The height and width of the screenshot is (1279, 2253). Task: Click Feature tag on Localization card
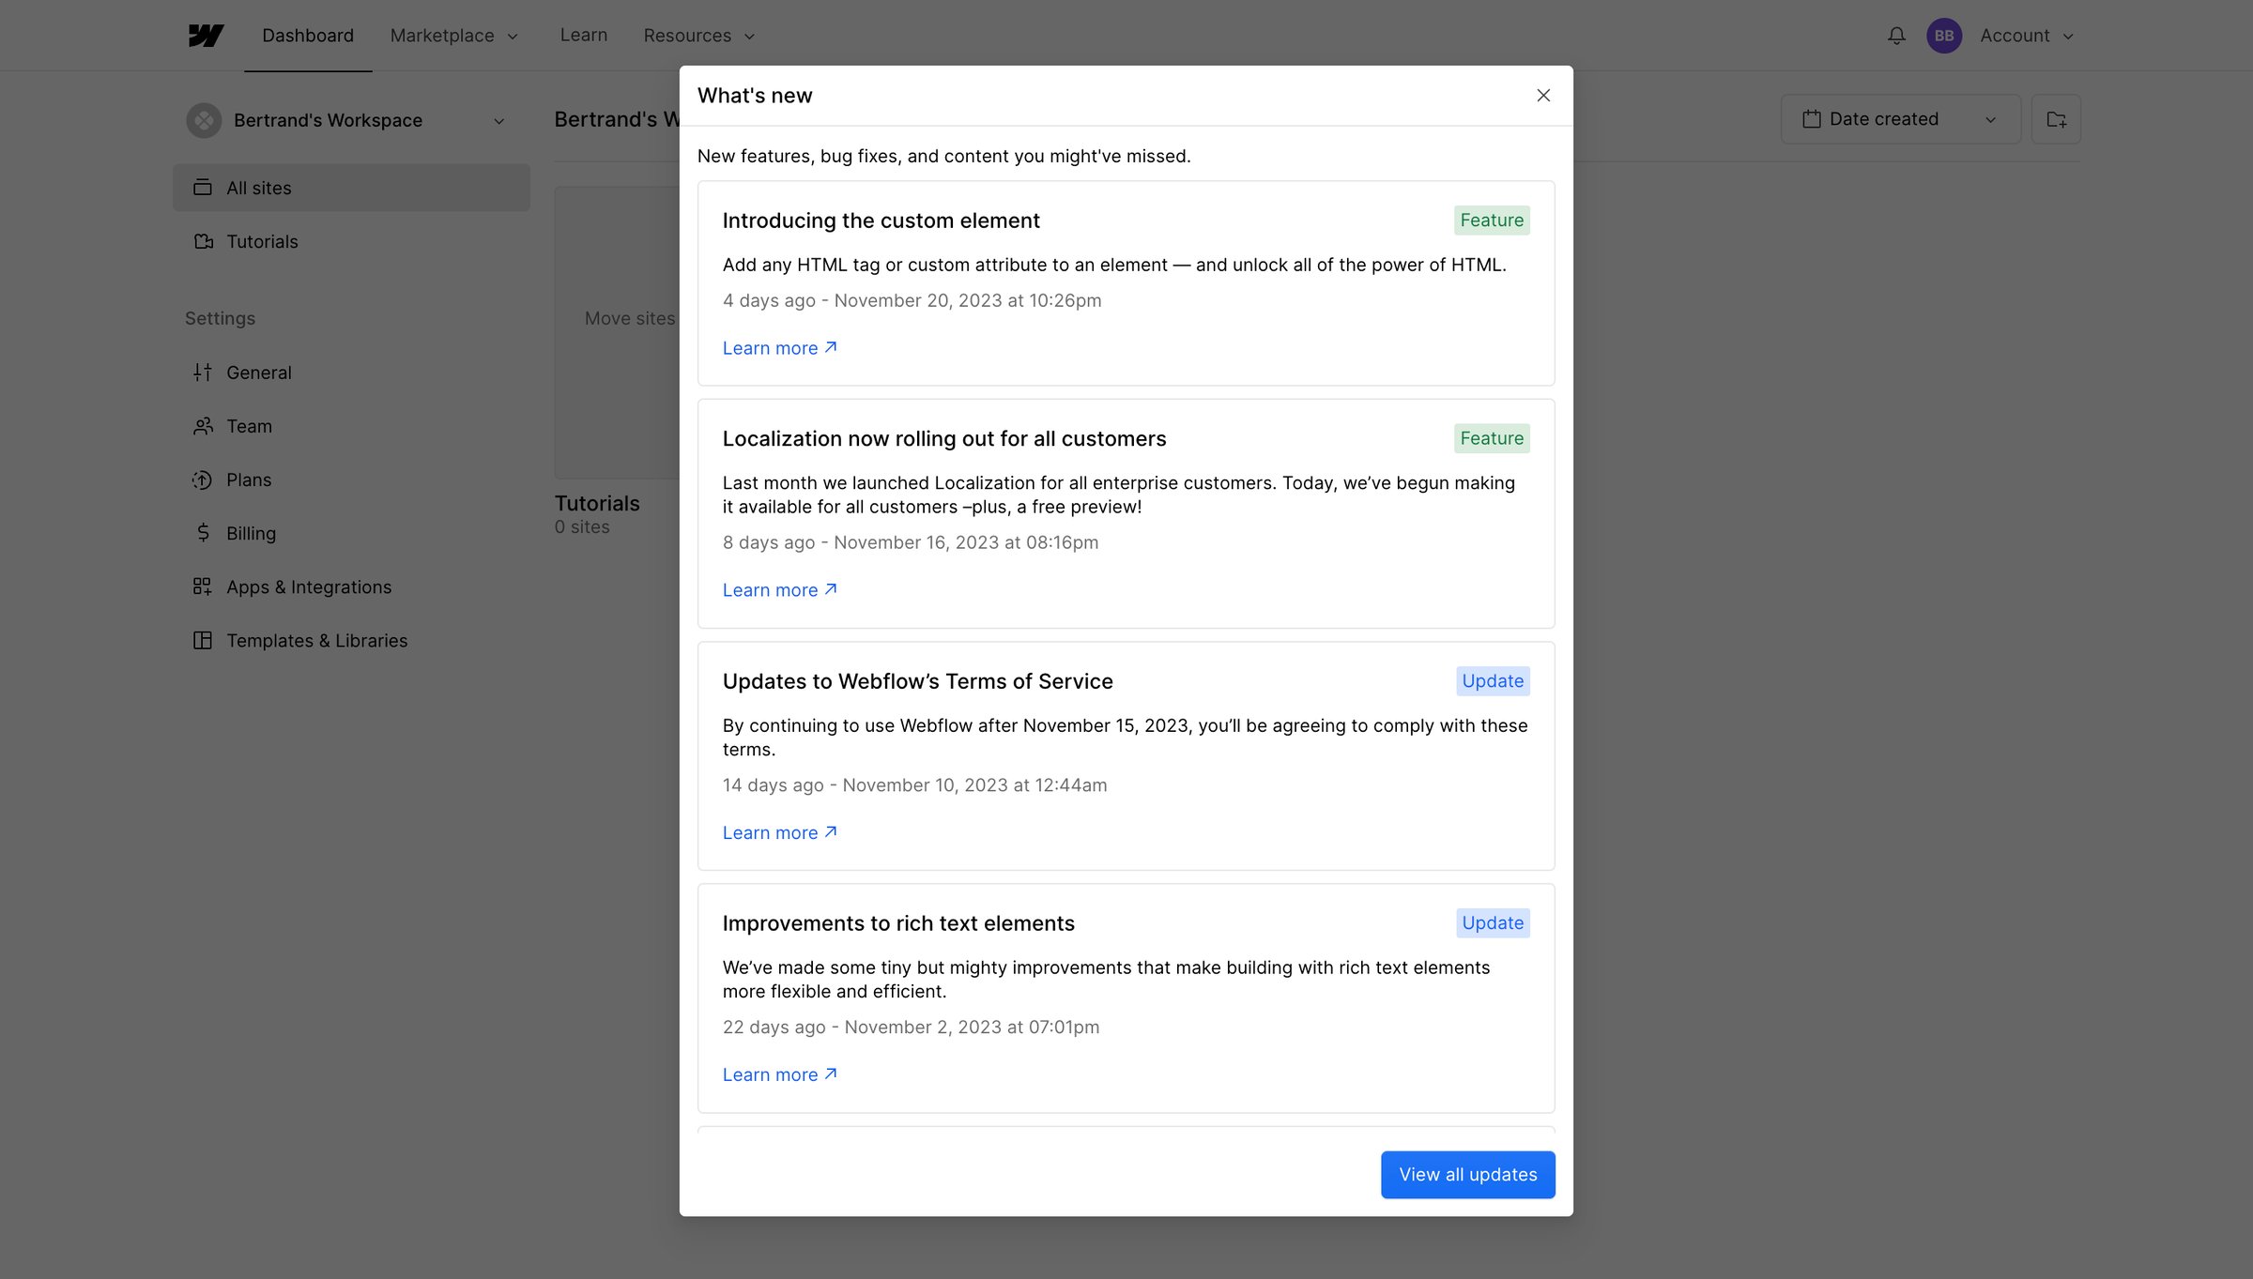click(x=1492, y=438)
